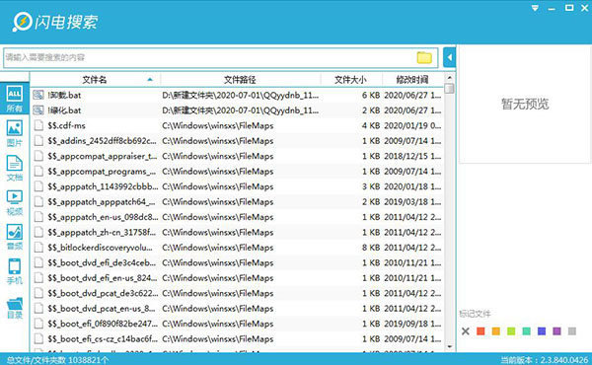This screenshot has width=592, height=365.
Task: Select $$_boot_dvd_pcat_de3c622 file row
Action: pyautogui.click(x=237, y=293)
